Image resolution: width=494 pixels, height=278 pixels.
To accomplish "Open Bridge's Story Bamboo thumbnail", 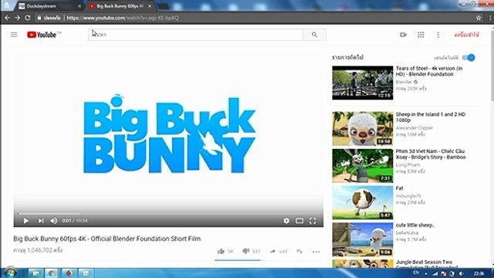I will click(363, 166).
